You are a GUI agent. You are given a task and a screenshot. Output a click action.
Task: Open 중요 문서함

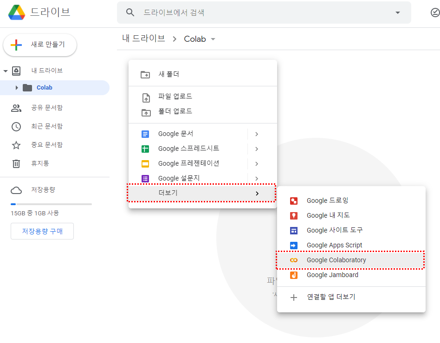click(47, 145)
